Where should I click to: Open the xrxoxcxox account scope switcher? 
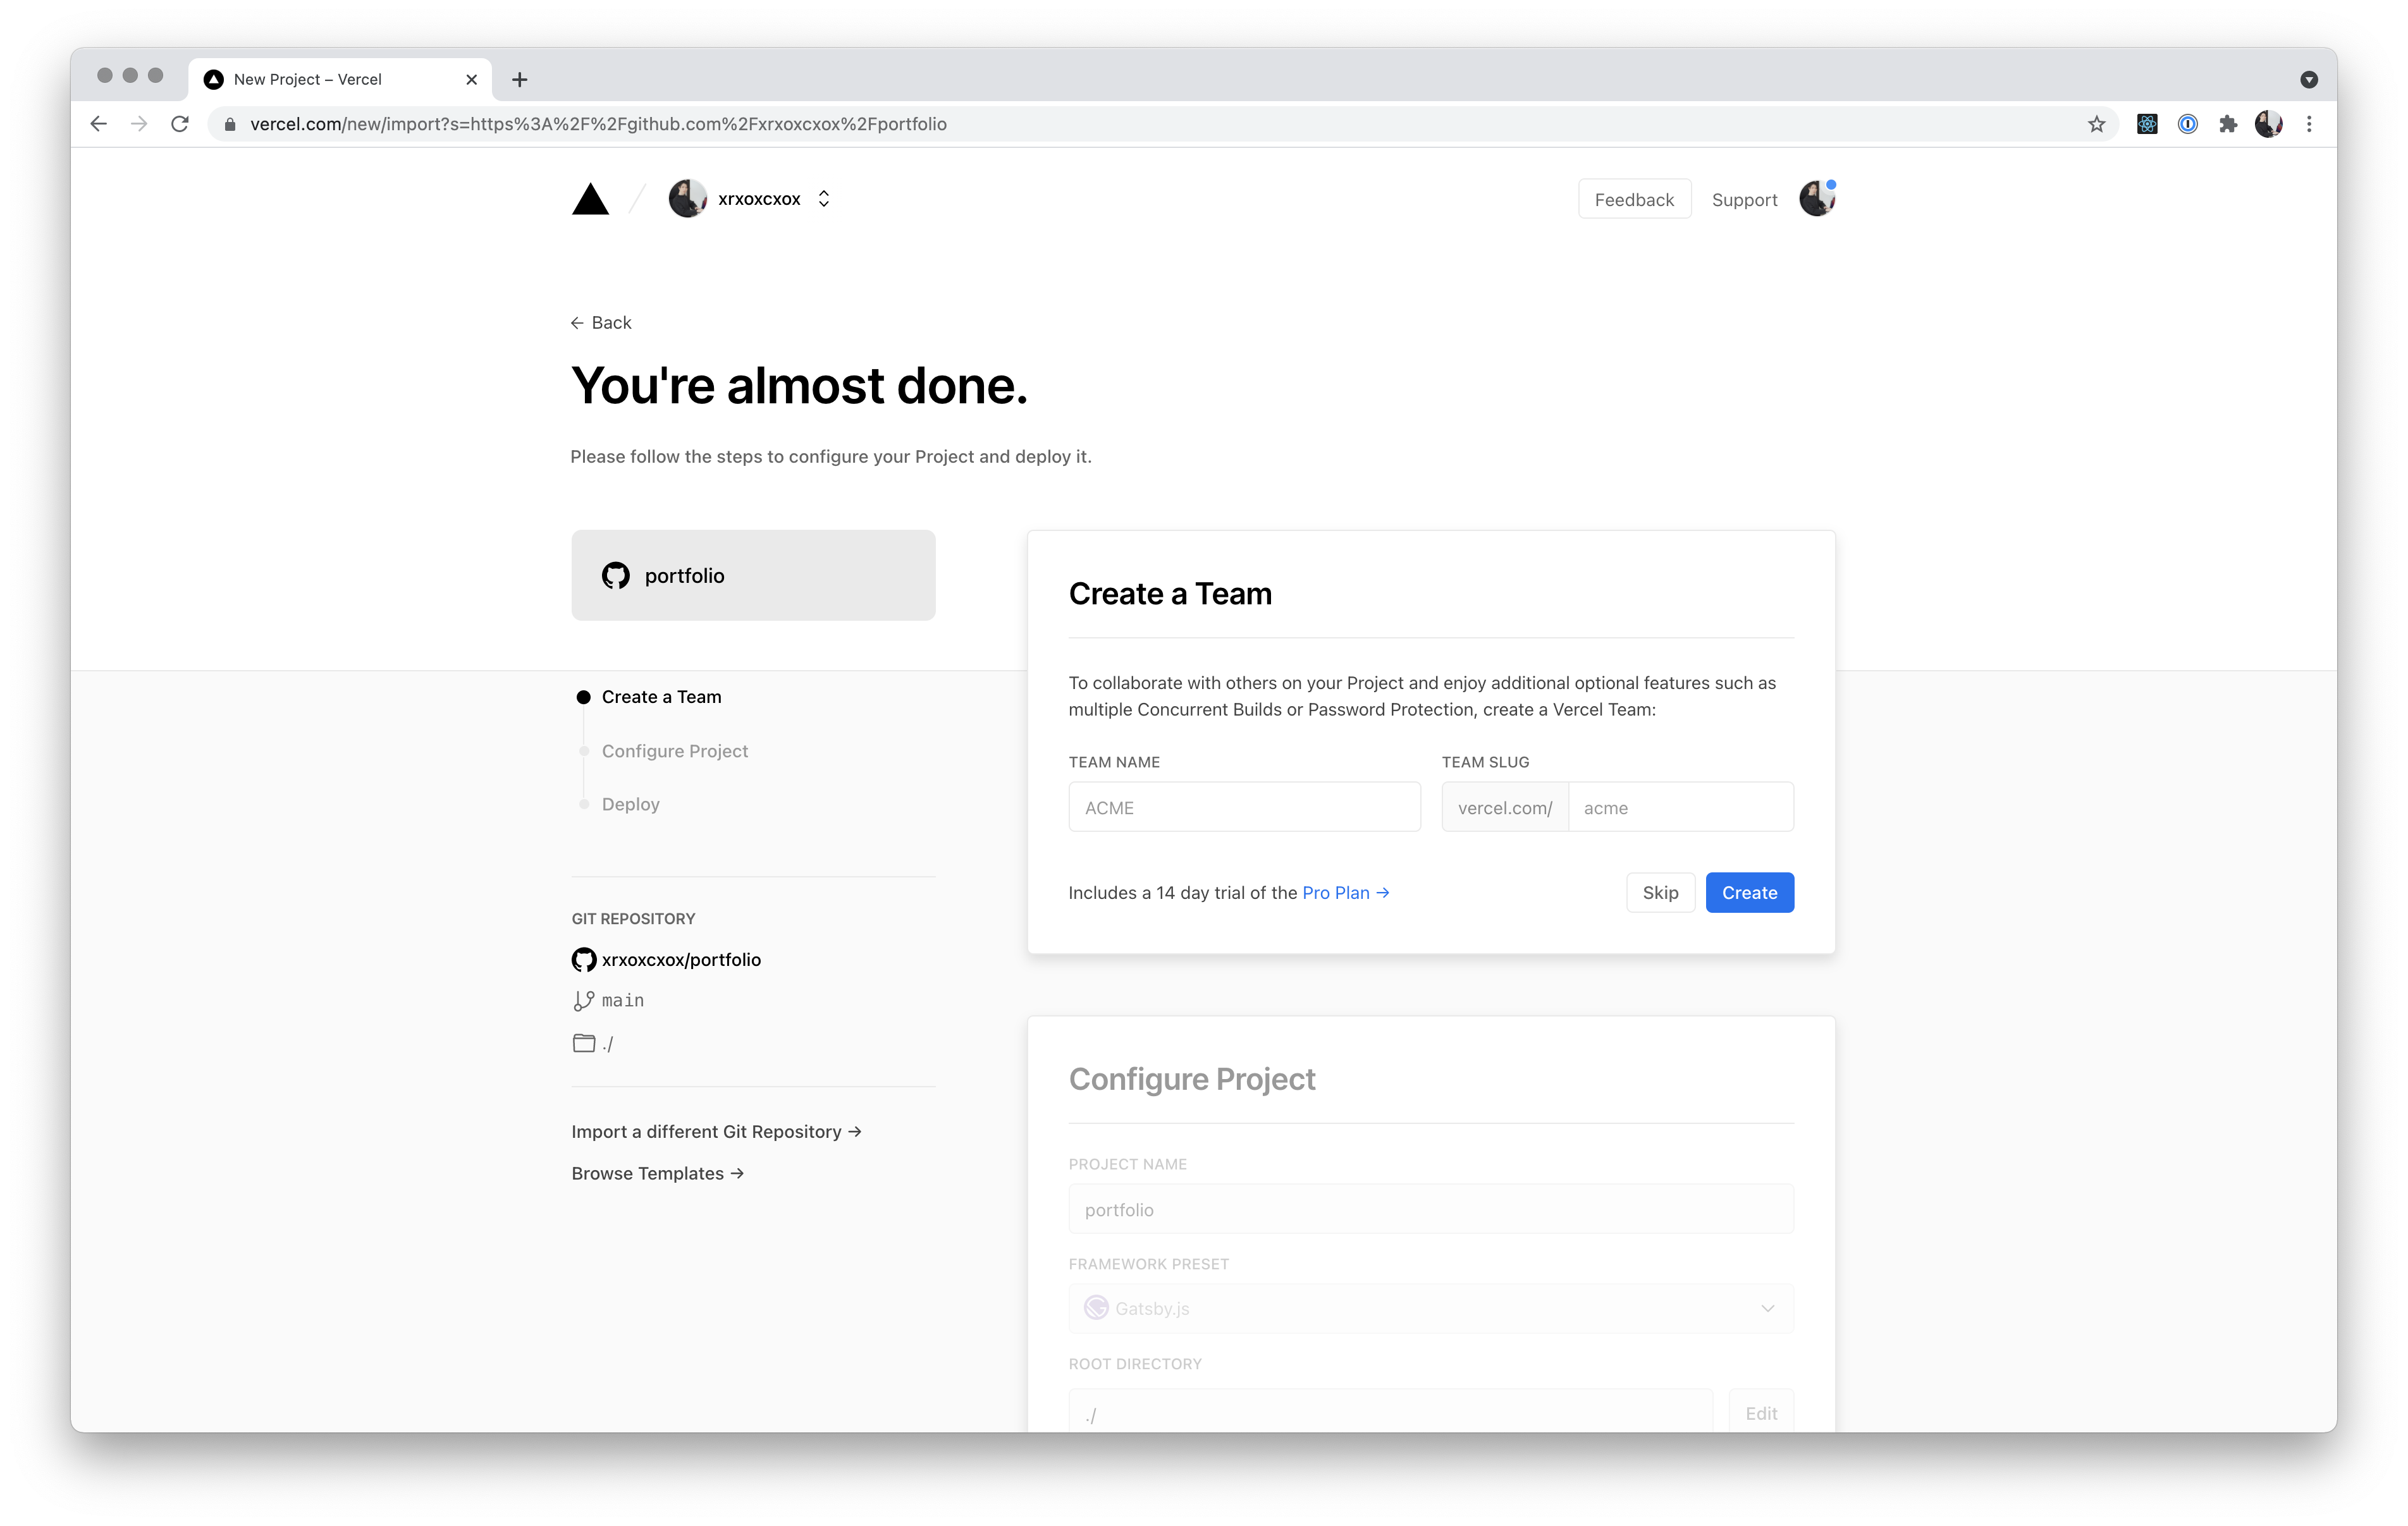point(823,199)
